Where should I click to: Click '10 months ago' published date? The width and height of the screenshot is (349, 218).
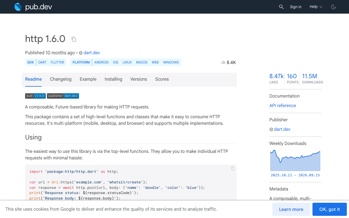60,53
